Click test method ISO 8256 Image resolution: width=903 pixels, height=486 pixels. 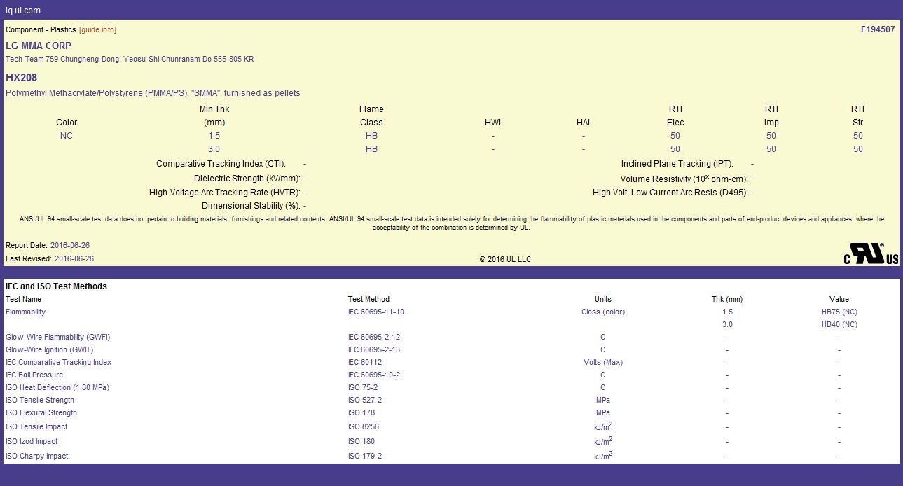pos(364,426)
